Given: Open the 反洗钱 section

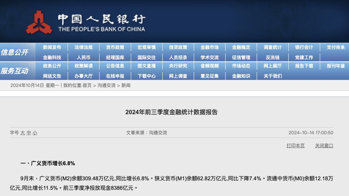Looking at the screenshot, I should (x=273, y=57).
